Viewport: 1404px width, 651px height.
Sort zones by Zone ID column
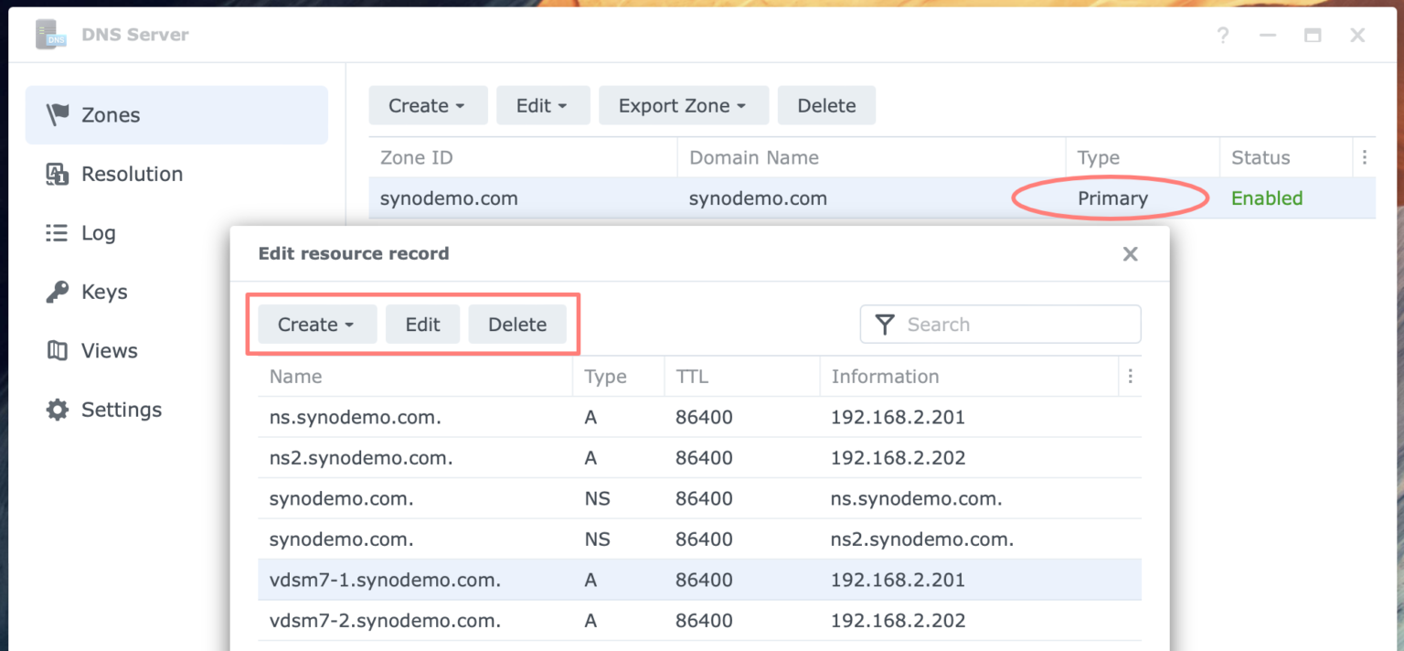(523, 157)
